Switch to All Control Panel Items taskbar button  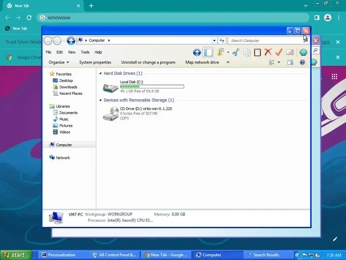pyautogui.click(x=115, y=255)
